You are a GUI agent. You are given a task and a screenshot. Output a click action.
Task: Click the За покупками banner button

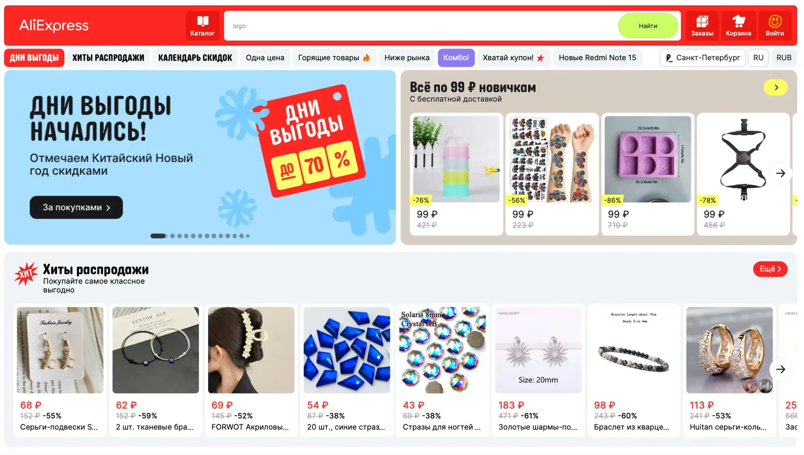(76, 207)
